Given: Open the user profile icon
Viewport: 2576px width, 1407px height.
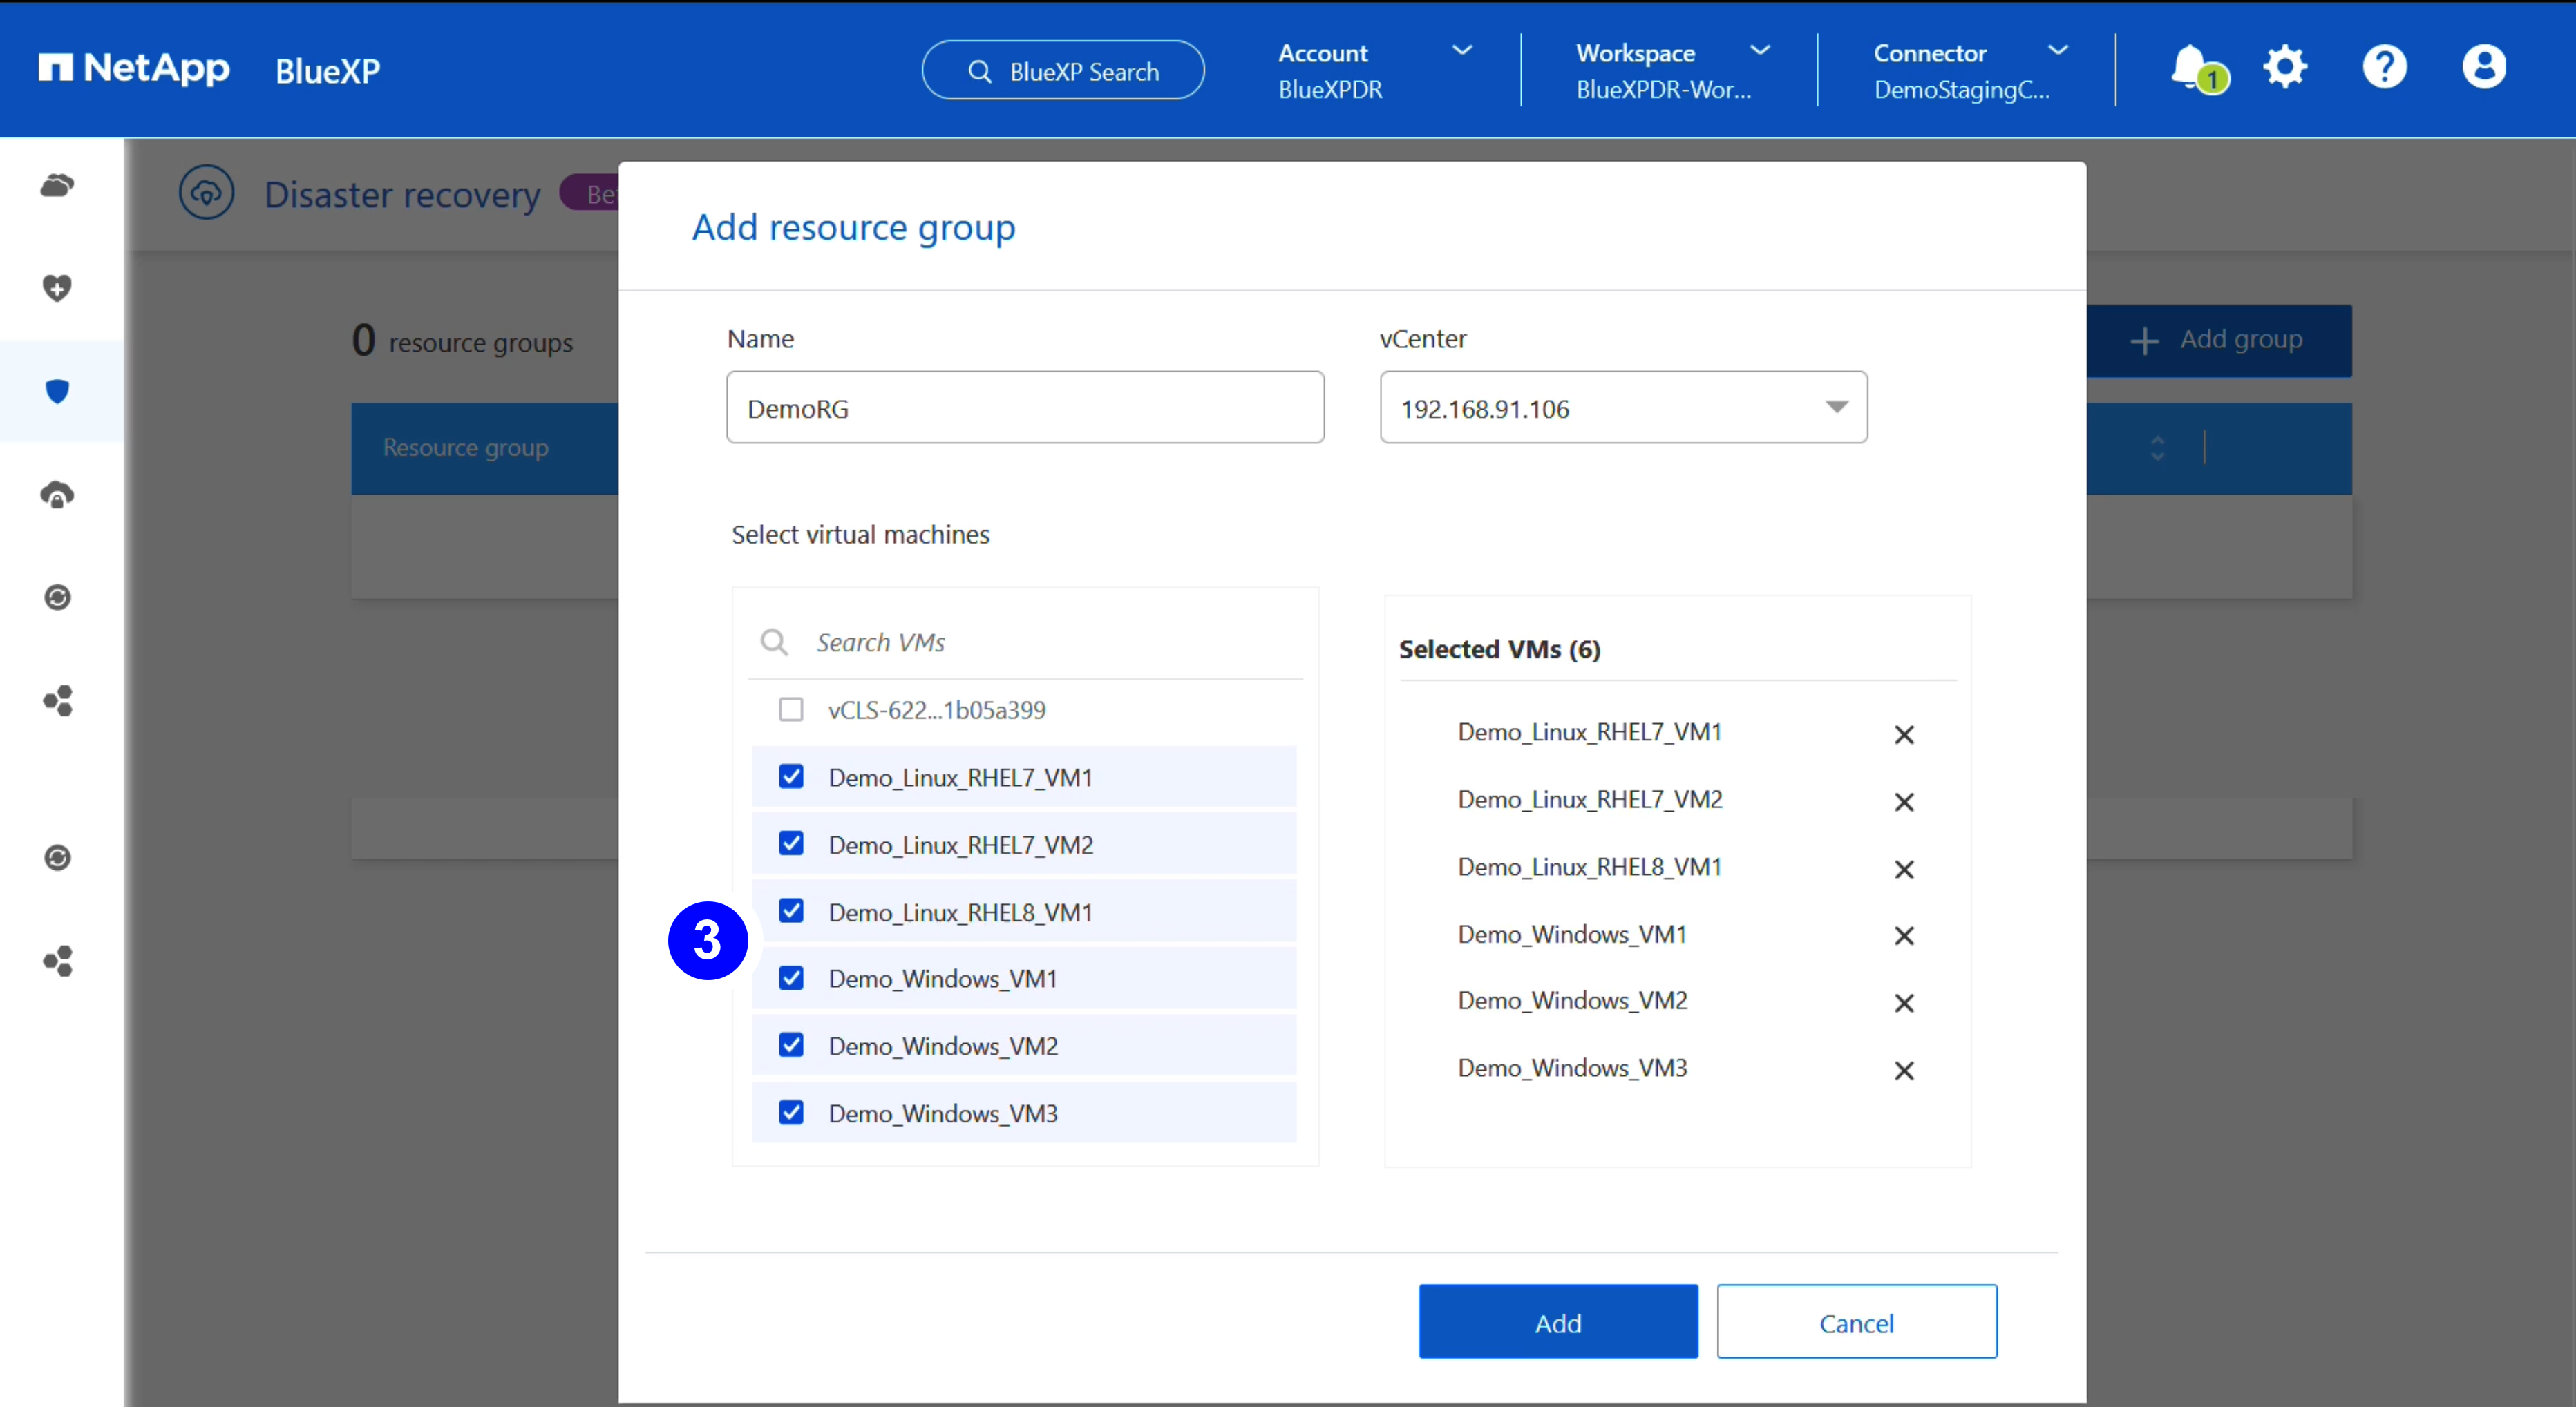Looking at the screenshot, I should [x=2483, y=68].
